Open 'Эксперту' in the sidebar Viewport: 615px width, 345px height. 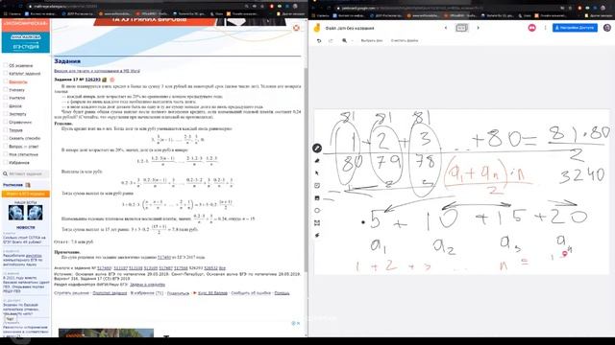tap(17, 114)
